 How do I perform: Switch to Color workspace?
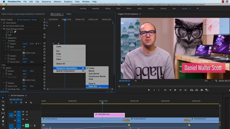(x=118, y=9)
